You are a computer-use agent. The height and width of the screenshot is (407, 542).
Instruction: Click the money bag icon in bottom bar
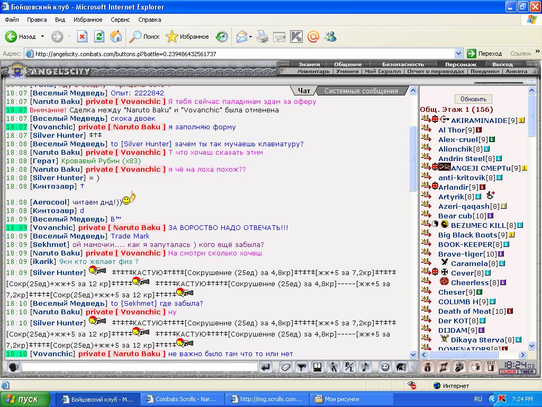coord(427,367)
